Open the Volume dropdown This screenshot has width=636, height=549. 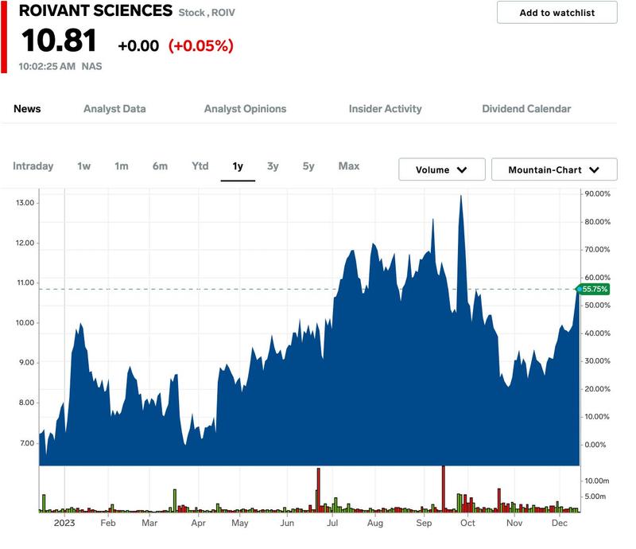pyautogui.click(x=442, y=169)
